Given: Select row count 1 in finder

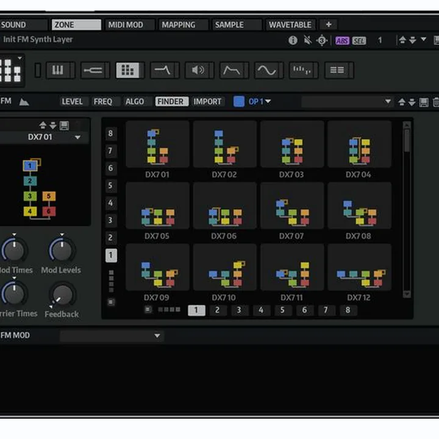Looking at the screenshot, I should tap(111, 255).
